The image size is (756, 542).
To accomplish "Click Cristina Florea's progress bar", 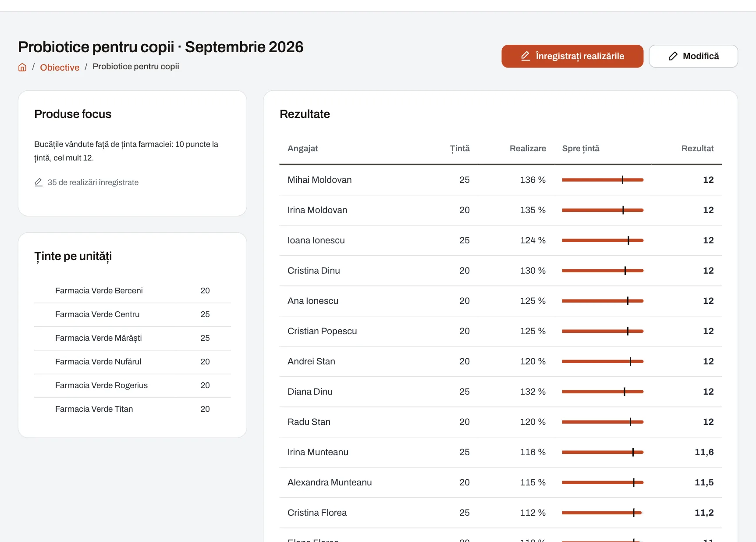I will (x=603, y=513).
